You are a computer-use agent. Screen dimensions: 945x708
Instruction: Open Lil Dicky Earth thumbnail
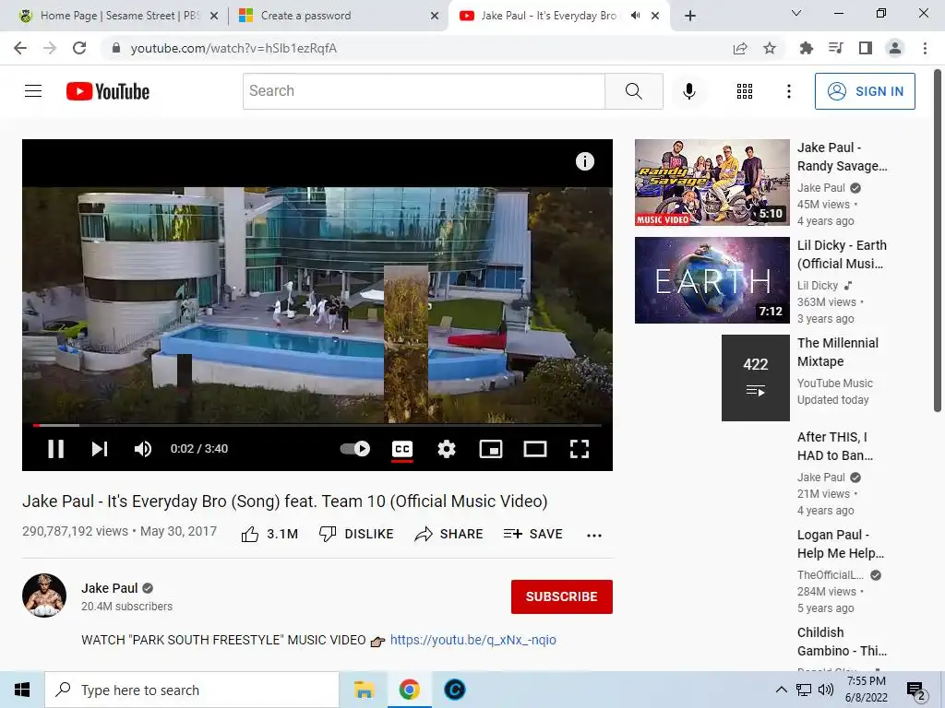[x=712, y=280]
